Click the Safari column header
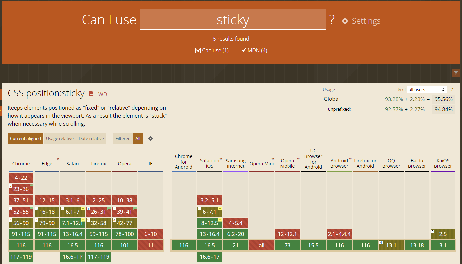This screenshot has width=462, height=264. pos(73,164)
